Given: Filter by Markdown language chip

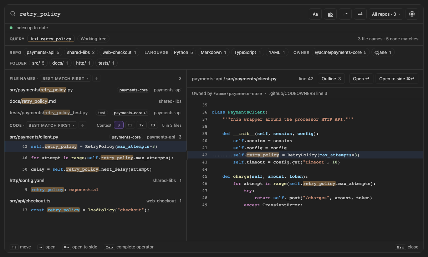Looking at the screenshot, I should pos(213,52).
